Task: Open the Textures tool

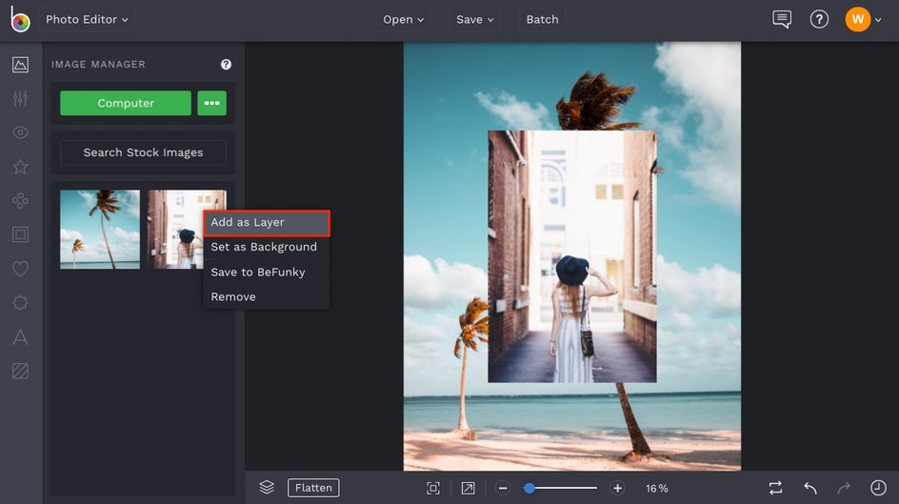Action: 20,371
